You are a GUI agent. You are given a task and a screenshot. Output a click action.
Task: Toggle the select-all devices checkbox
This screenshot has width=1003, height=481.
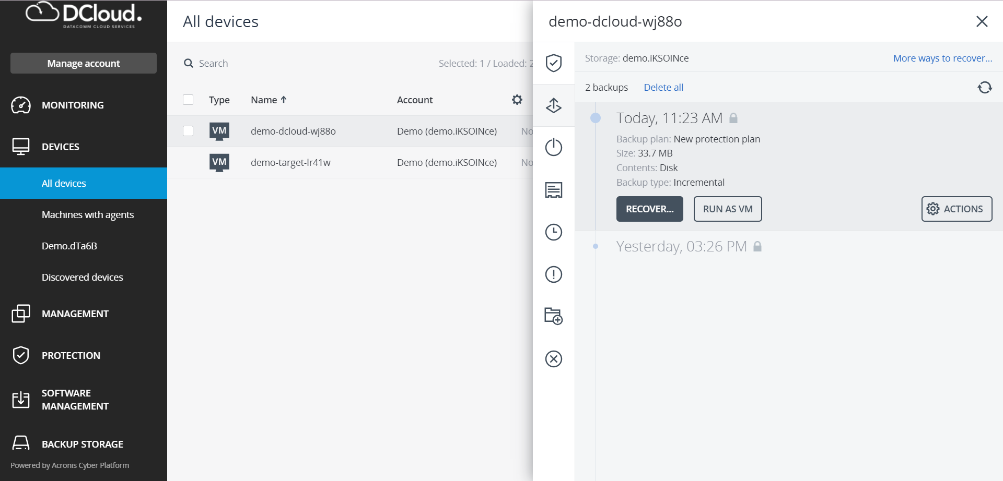tap(188, 100)
